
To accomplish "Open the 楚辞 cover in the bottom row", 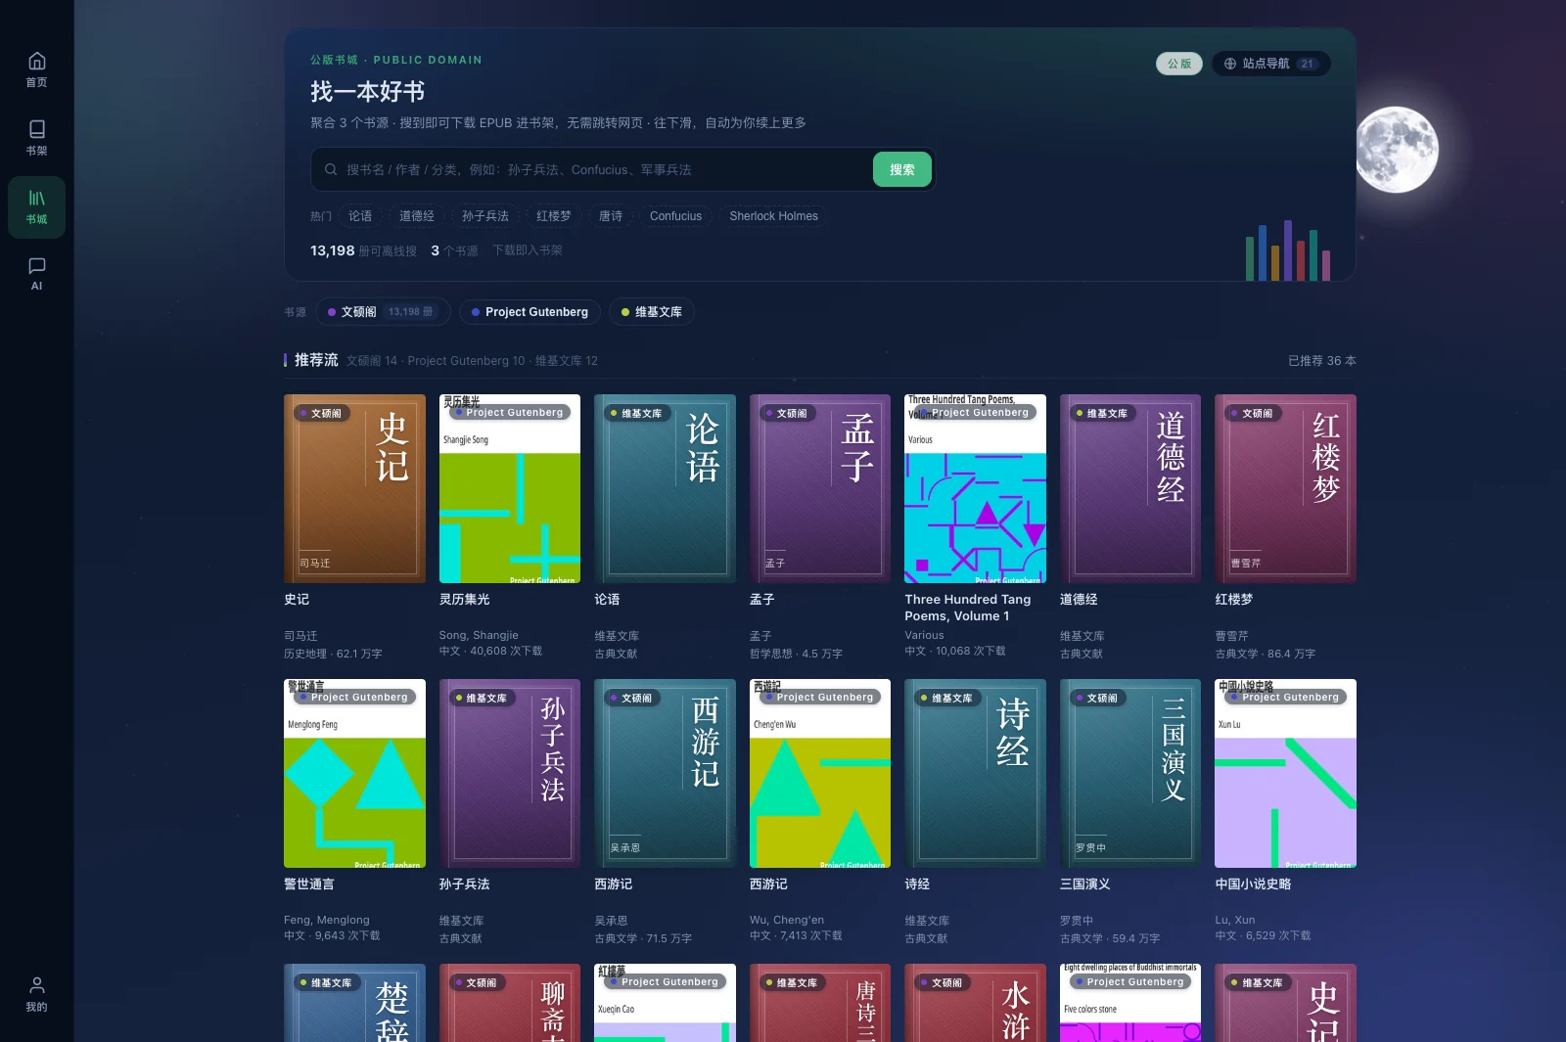I will 354,1003.
